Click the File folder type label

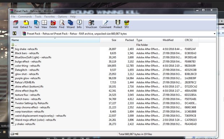(x=142, y=45)
